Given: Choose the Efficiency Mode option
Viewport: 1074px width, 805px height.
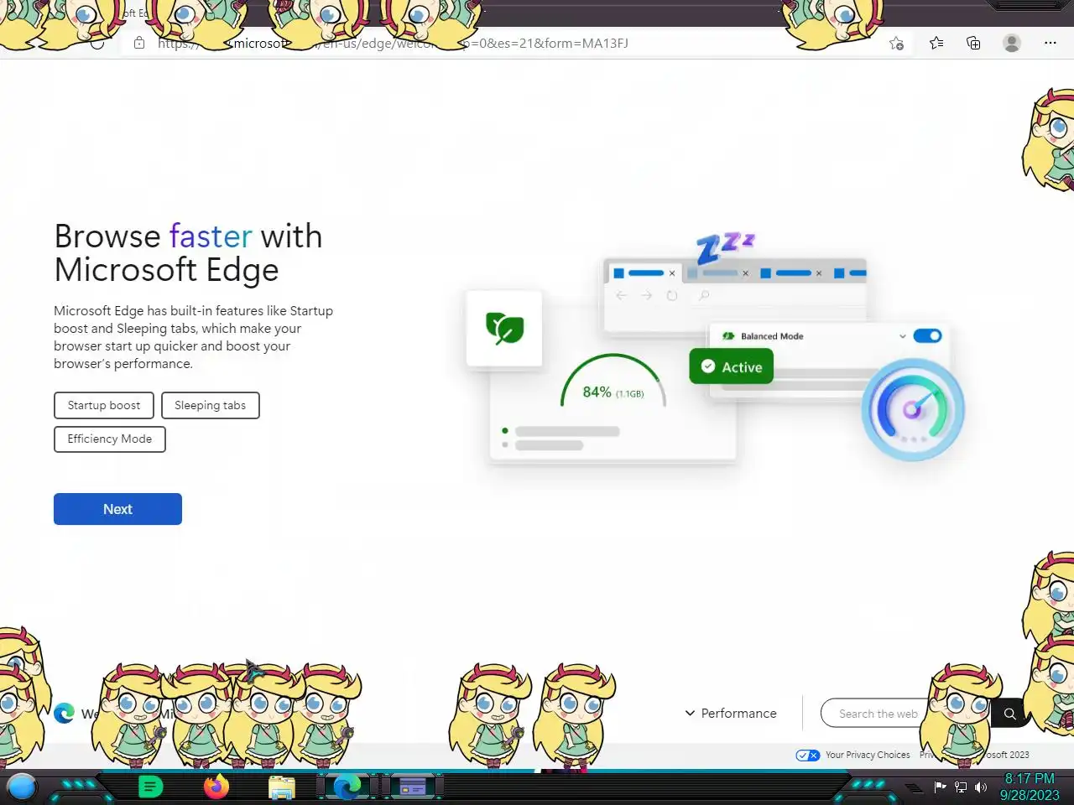Looking at the screenshot, I should click(110, 439).
